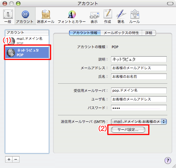176x168 pixels.
Task: Open the ルール rules preferences
Action: pyautogui.click(x=135, y=16)
